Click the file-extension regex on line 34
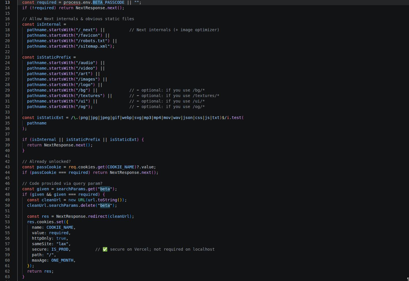 point(150,118)
